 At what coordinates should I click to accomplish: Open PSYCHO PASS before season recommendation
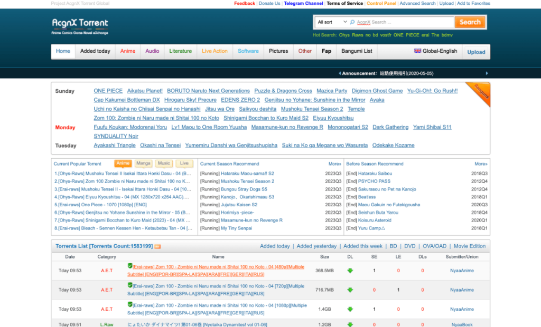(x=374, y=181)
